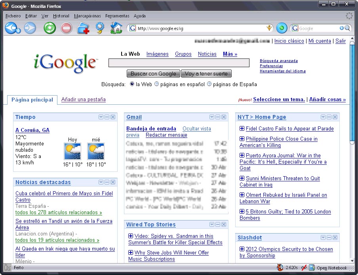
Task: Open the Wired Top Stories gadget dropdown
Action: pos(212,224)
